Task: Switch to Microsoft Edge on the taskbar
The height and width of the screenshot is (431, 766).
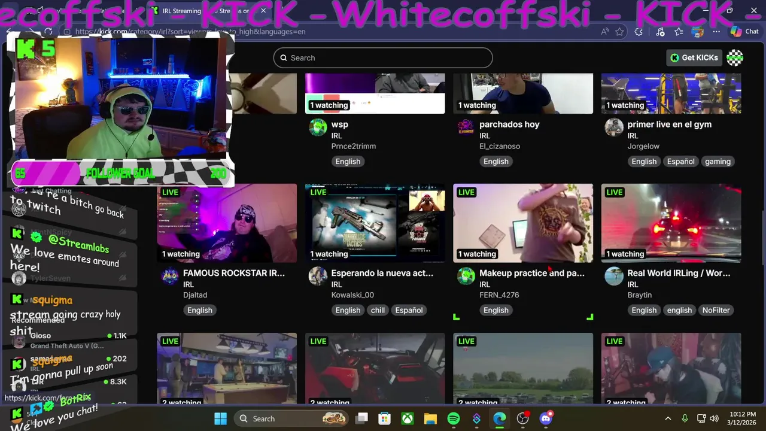Action: coord(499,418)
